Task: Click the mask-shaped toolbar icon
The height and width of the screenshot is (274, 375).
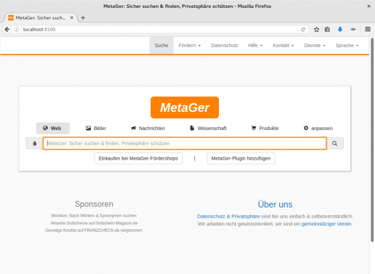Action: point(353,29)
